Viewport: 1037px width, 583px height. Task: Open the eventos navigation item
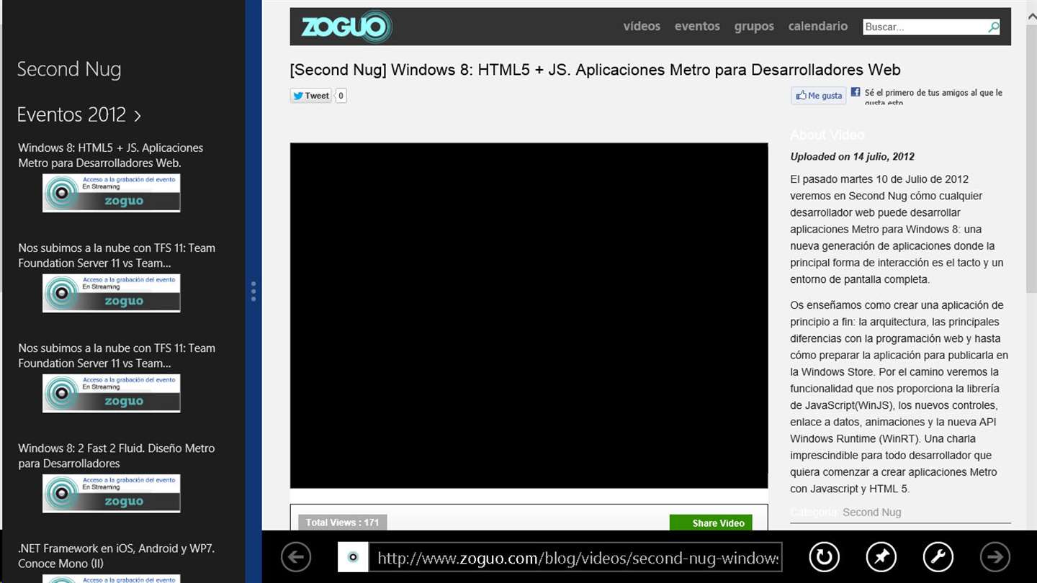point(697,26)
